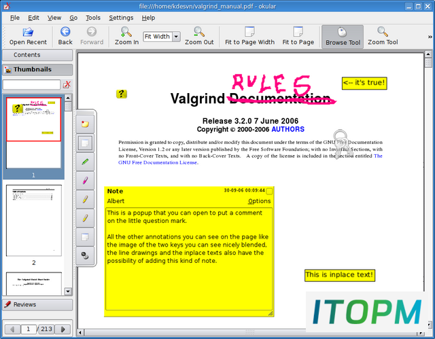Click the document vertical scrollbar up arrow
Screen dimensions: 435x339
click(x=428, y=54)
